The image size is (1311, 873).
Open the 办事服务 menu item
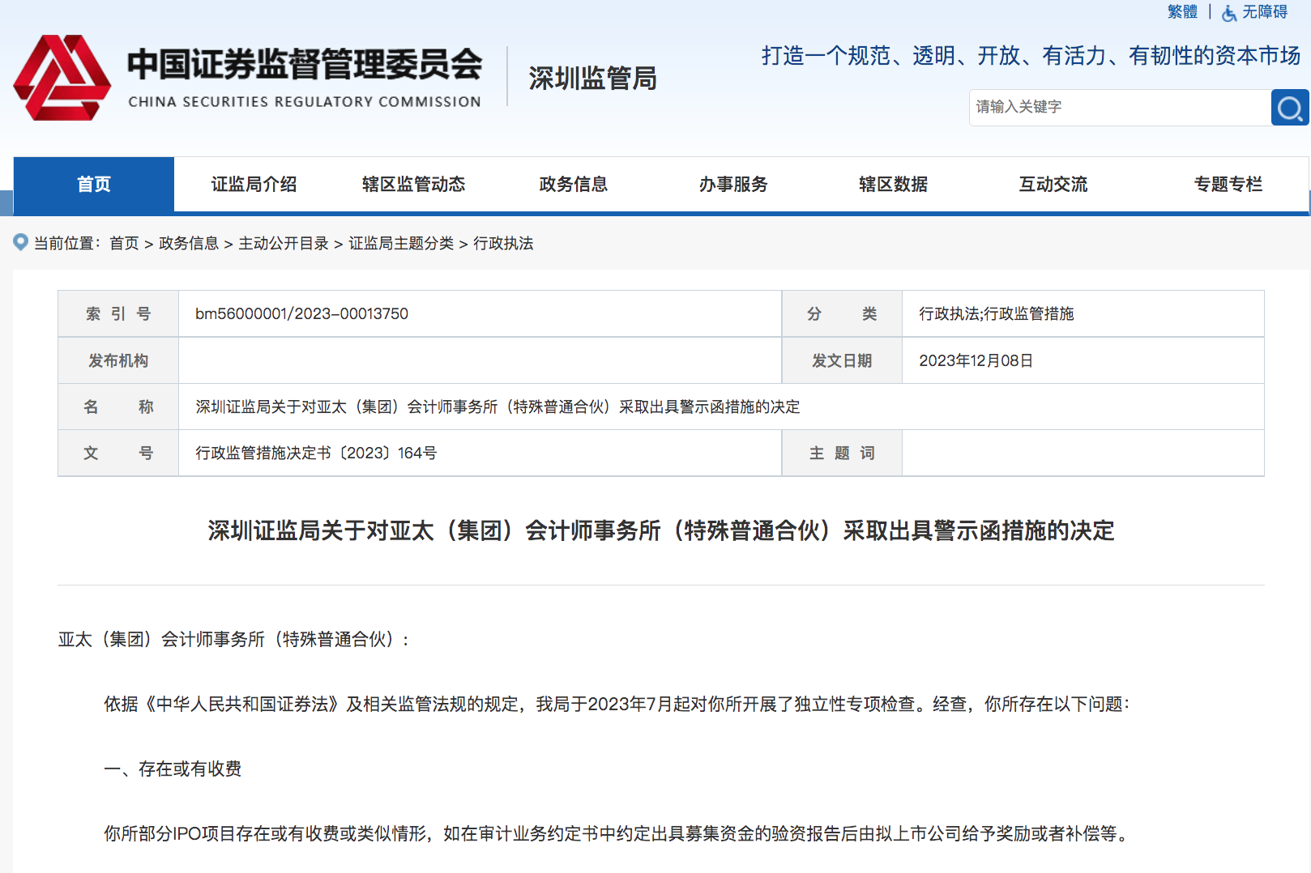pos(733,185)
